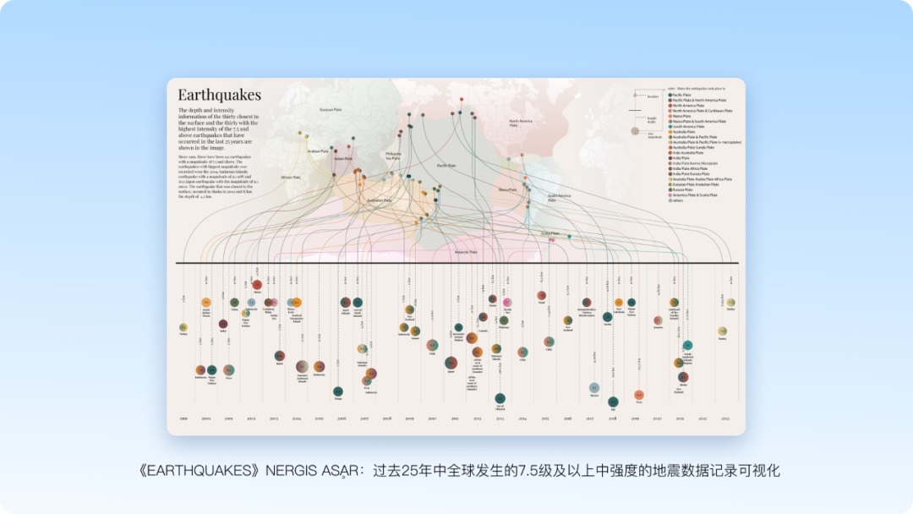The image size is (913, 514).
Task: Select the Nepal earthquake bubble
Action: click(x=542, y=295)
